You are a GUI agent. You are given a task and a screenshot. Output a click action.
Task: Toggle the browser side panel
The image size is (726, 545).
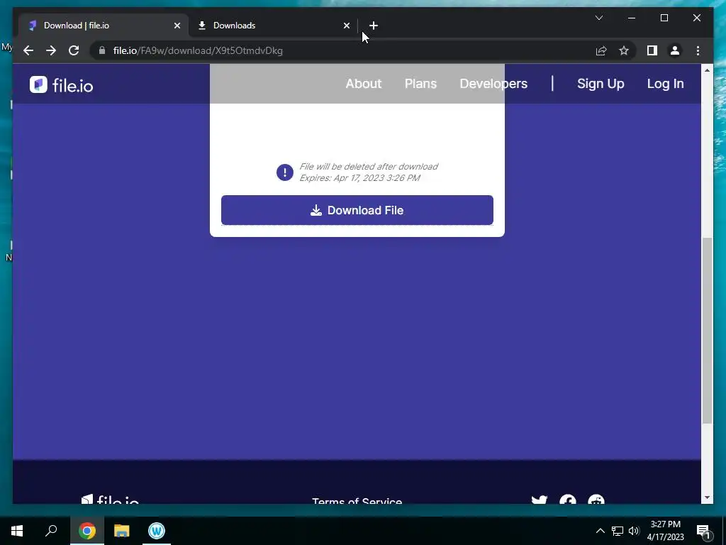click(x=652, y=50)
